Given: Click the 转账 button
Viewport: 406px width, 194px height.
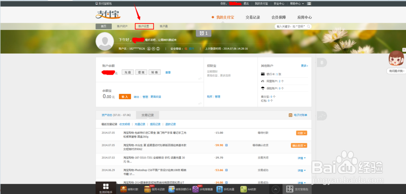Looking at the screenshot, I should click(x=155, y=72).
